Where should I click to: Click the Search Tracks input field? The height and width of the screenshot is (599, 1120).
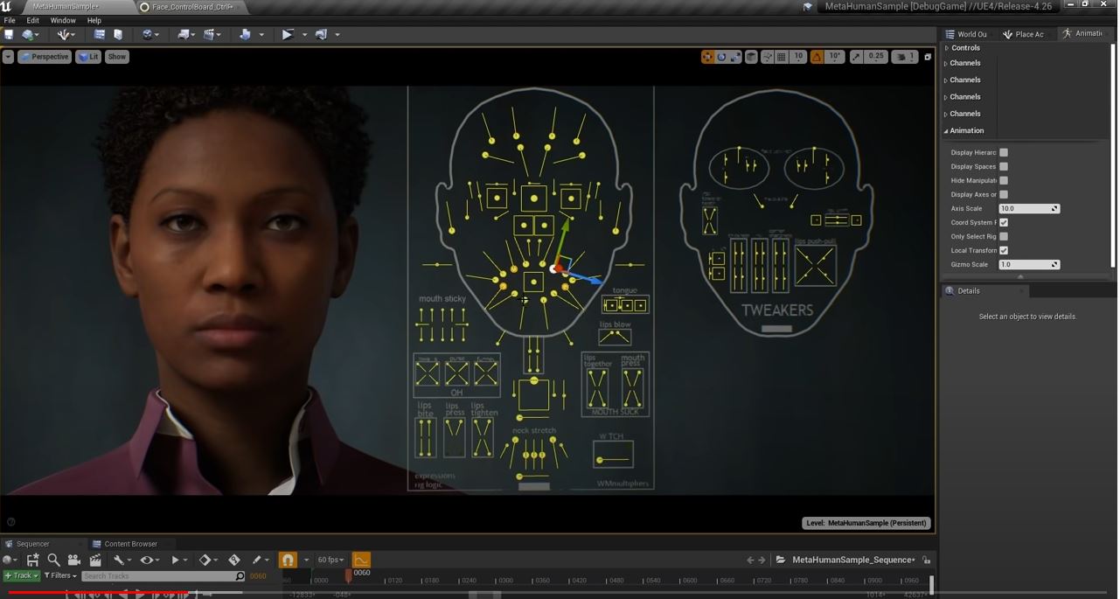point(157,576)
